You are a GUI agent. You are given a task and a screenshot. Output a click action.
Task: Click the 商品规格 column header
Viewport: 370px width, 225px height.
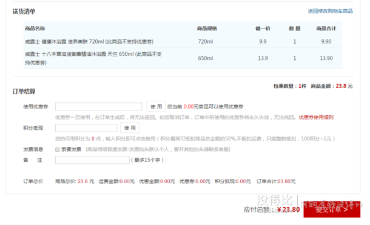tap(207, 29)
